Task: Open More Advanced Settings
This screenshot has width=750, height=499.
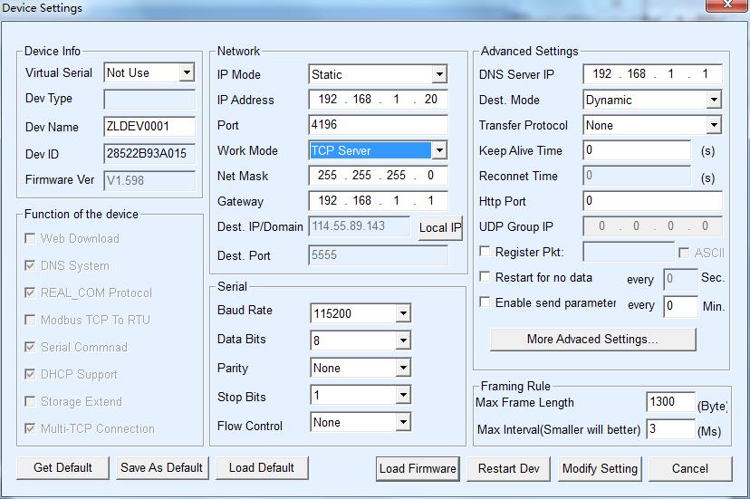Action: 592,340
